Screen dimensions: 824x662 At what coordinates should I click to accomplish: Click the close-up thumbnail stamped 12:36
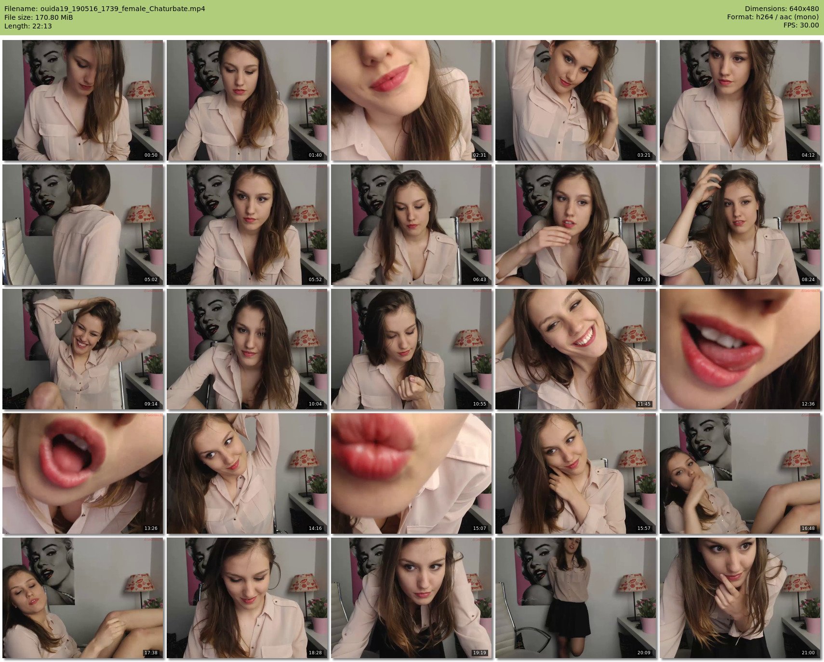tap(740, 349)
